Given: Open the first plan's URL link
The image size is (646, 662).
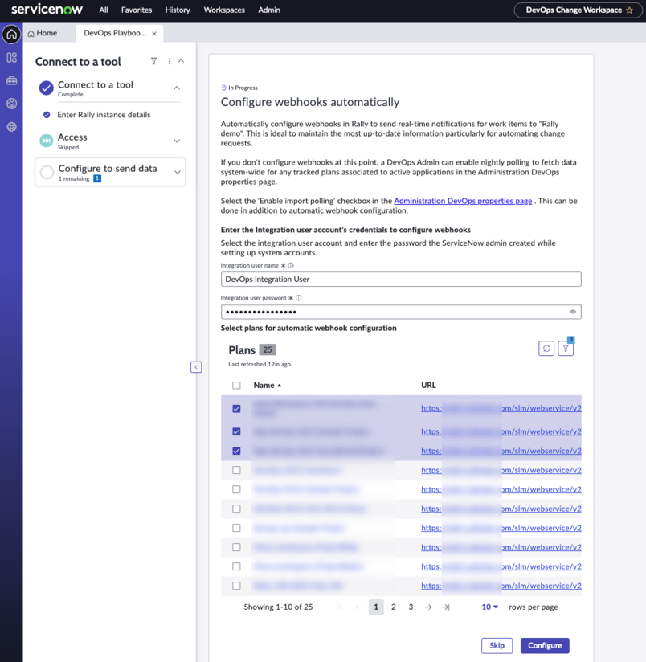Looking at the screenshot, I should pyautogui.click(x=501, y=408).
